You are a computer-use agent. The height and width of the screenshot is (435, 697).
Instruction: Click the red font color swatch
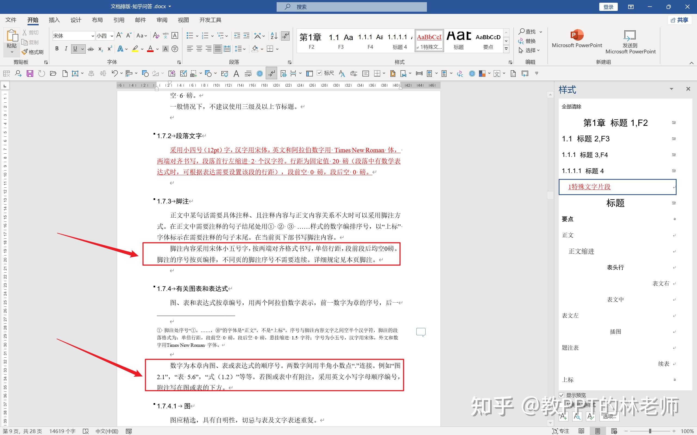[150, 49]
